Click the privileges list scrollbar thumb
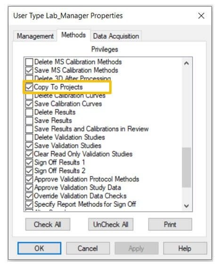The image size is (218, 265). click(186, 167)
